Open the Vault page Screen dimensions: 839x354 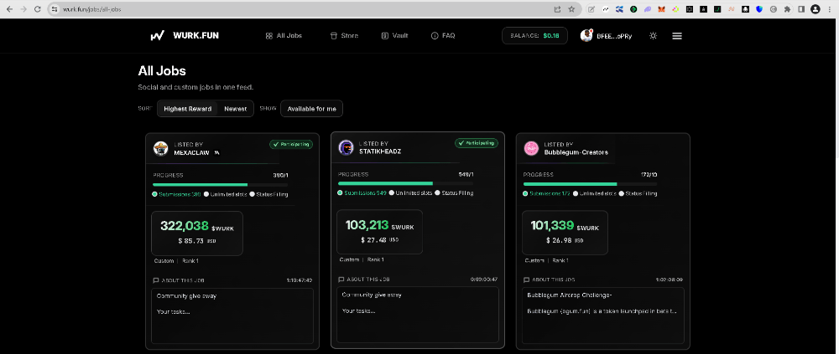(394, 36)
